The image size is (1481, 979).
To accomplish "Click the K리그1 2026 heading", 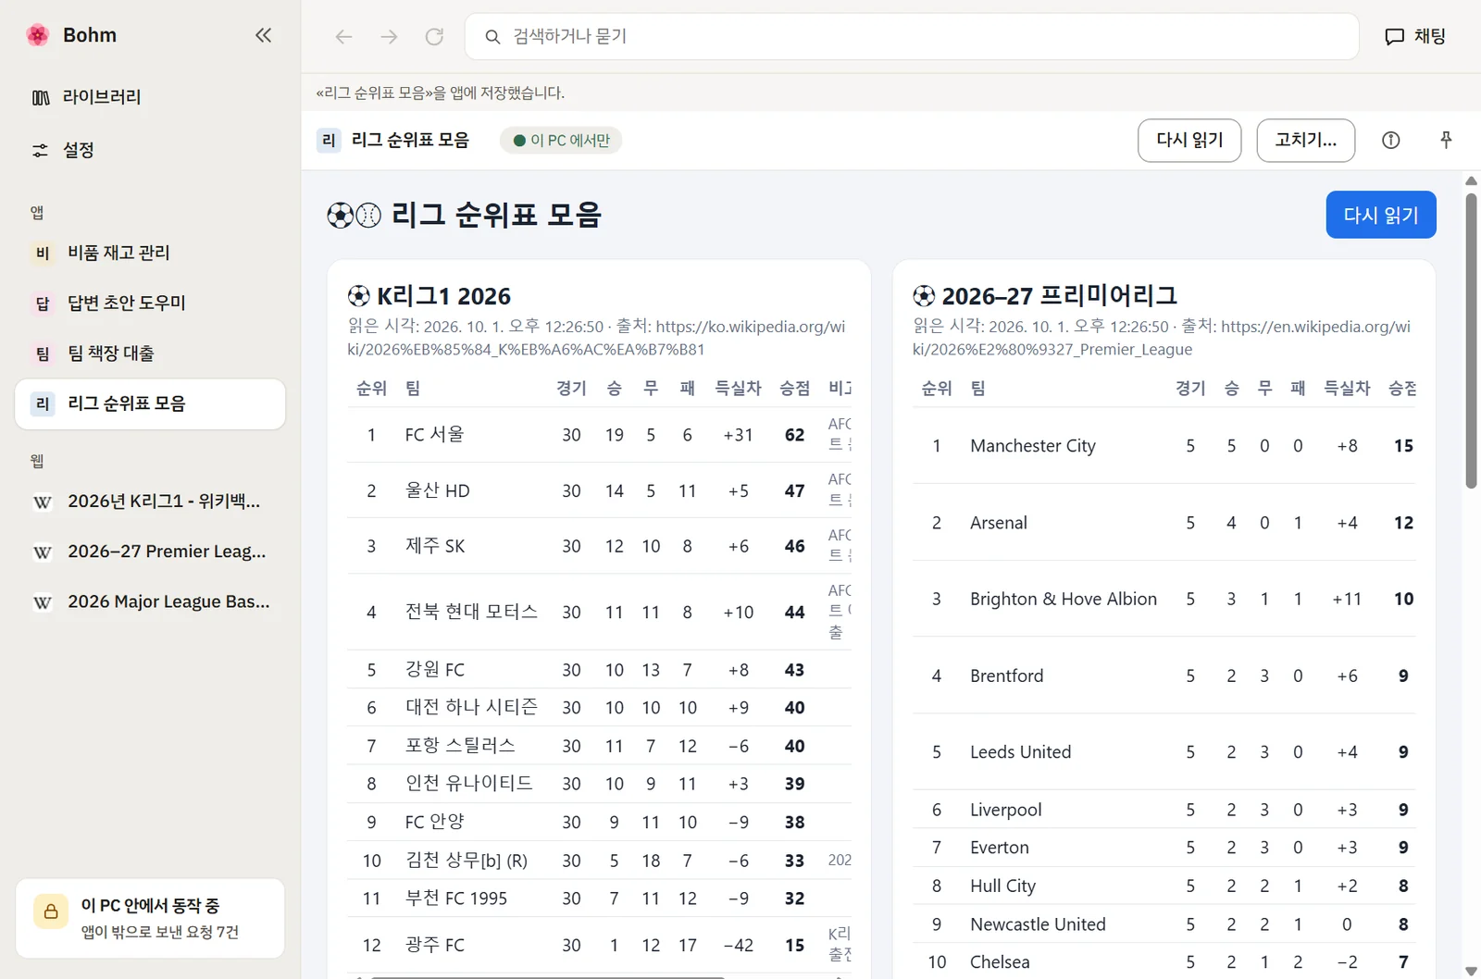I will 443,296.
